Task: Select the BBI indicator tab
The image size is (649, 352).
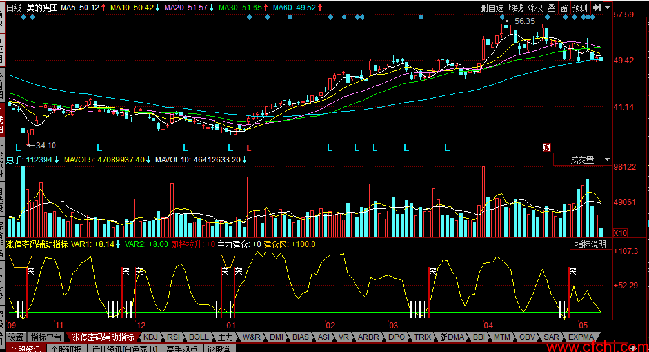Action: 479,337
